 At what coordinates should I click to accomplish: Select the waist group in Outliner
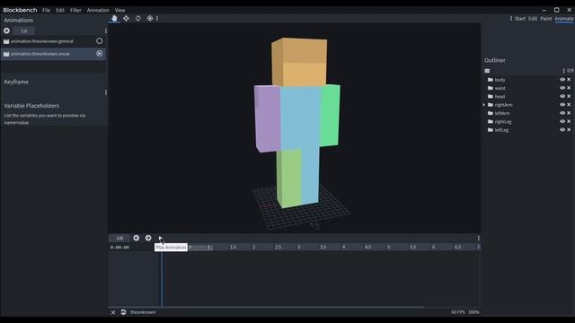click(500, 88)
